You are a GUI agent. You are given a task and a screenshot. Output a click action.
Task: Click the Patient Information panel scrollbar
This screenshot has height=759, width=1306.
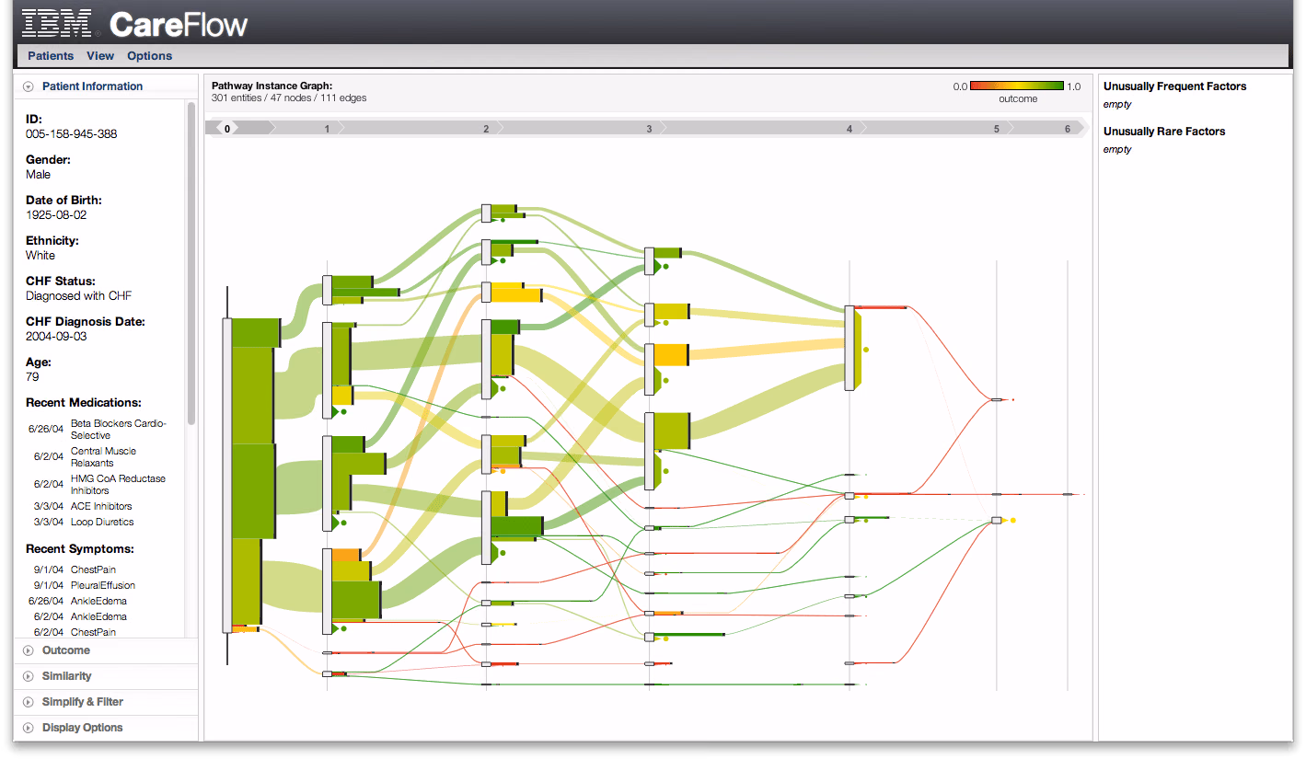(x=191, y=262)
